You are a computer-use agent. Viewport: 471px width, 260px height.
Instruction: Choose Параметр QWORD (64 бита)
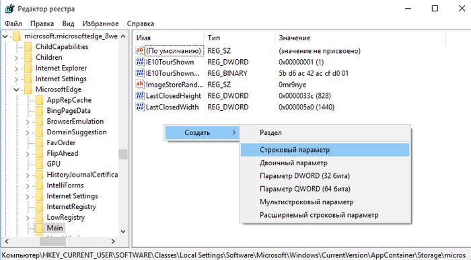(x=325, y=189)
